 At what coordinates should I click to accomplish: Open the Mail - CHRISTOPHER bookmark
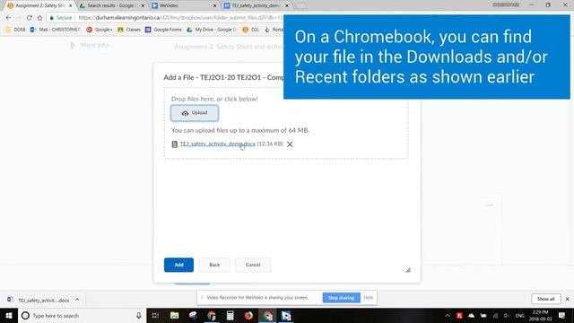pyautogui.click(x=55, y=30)
